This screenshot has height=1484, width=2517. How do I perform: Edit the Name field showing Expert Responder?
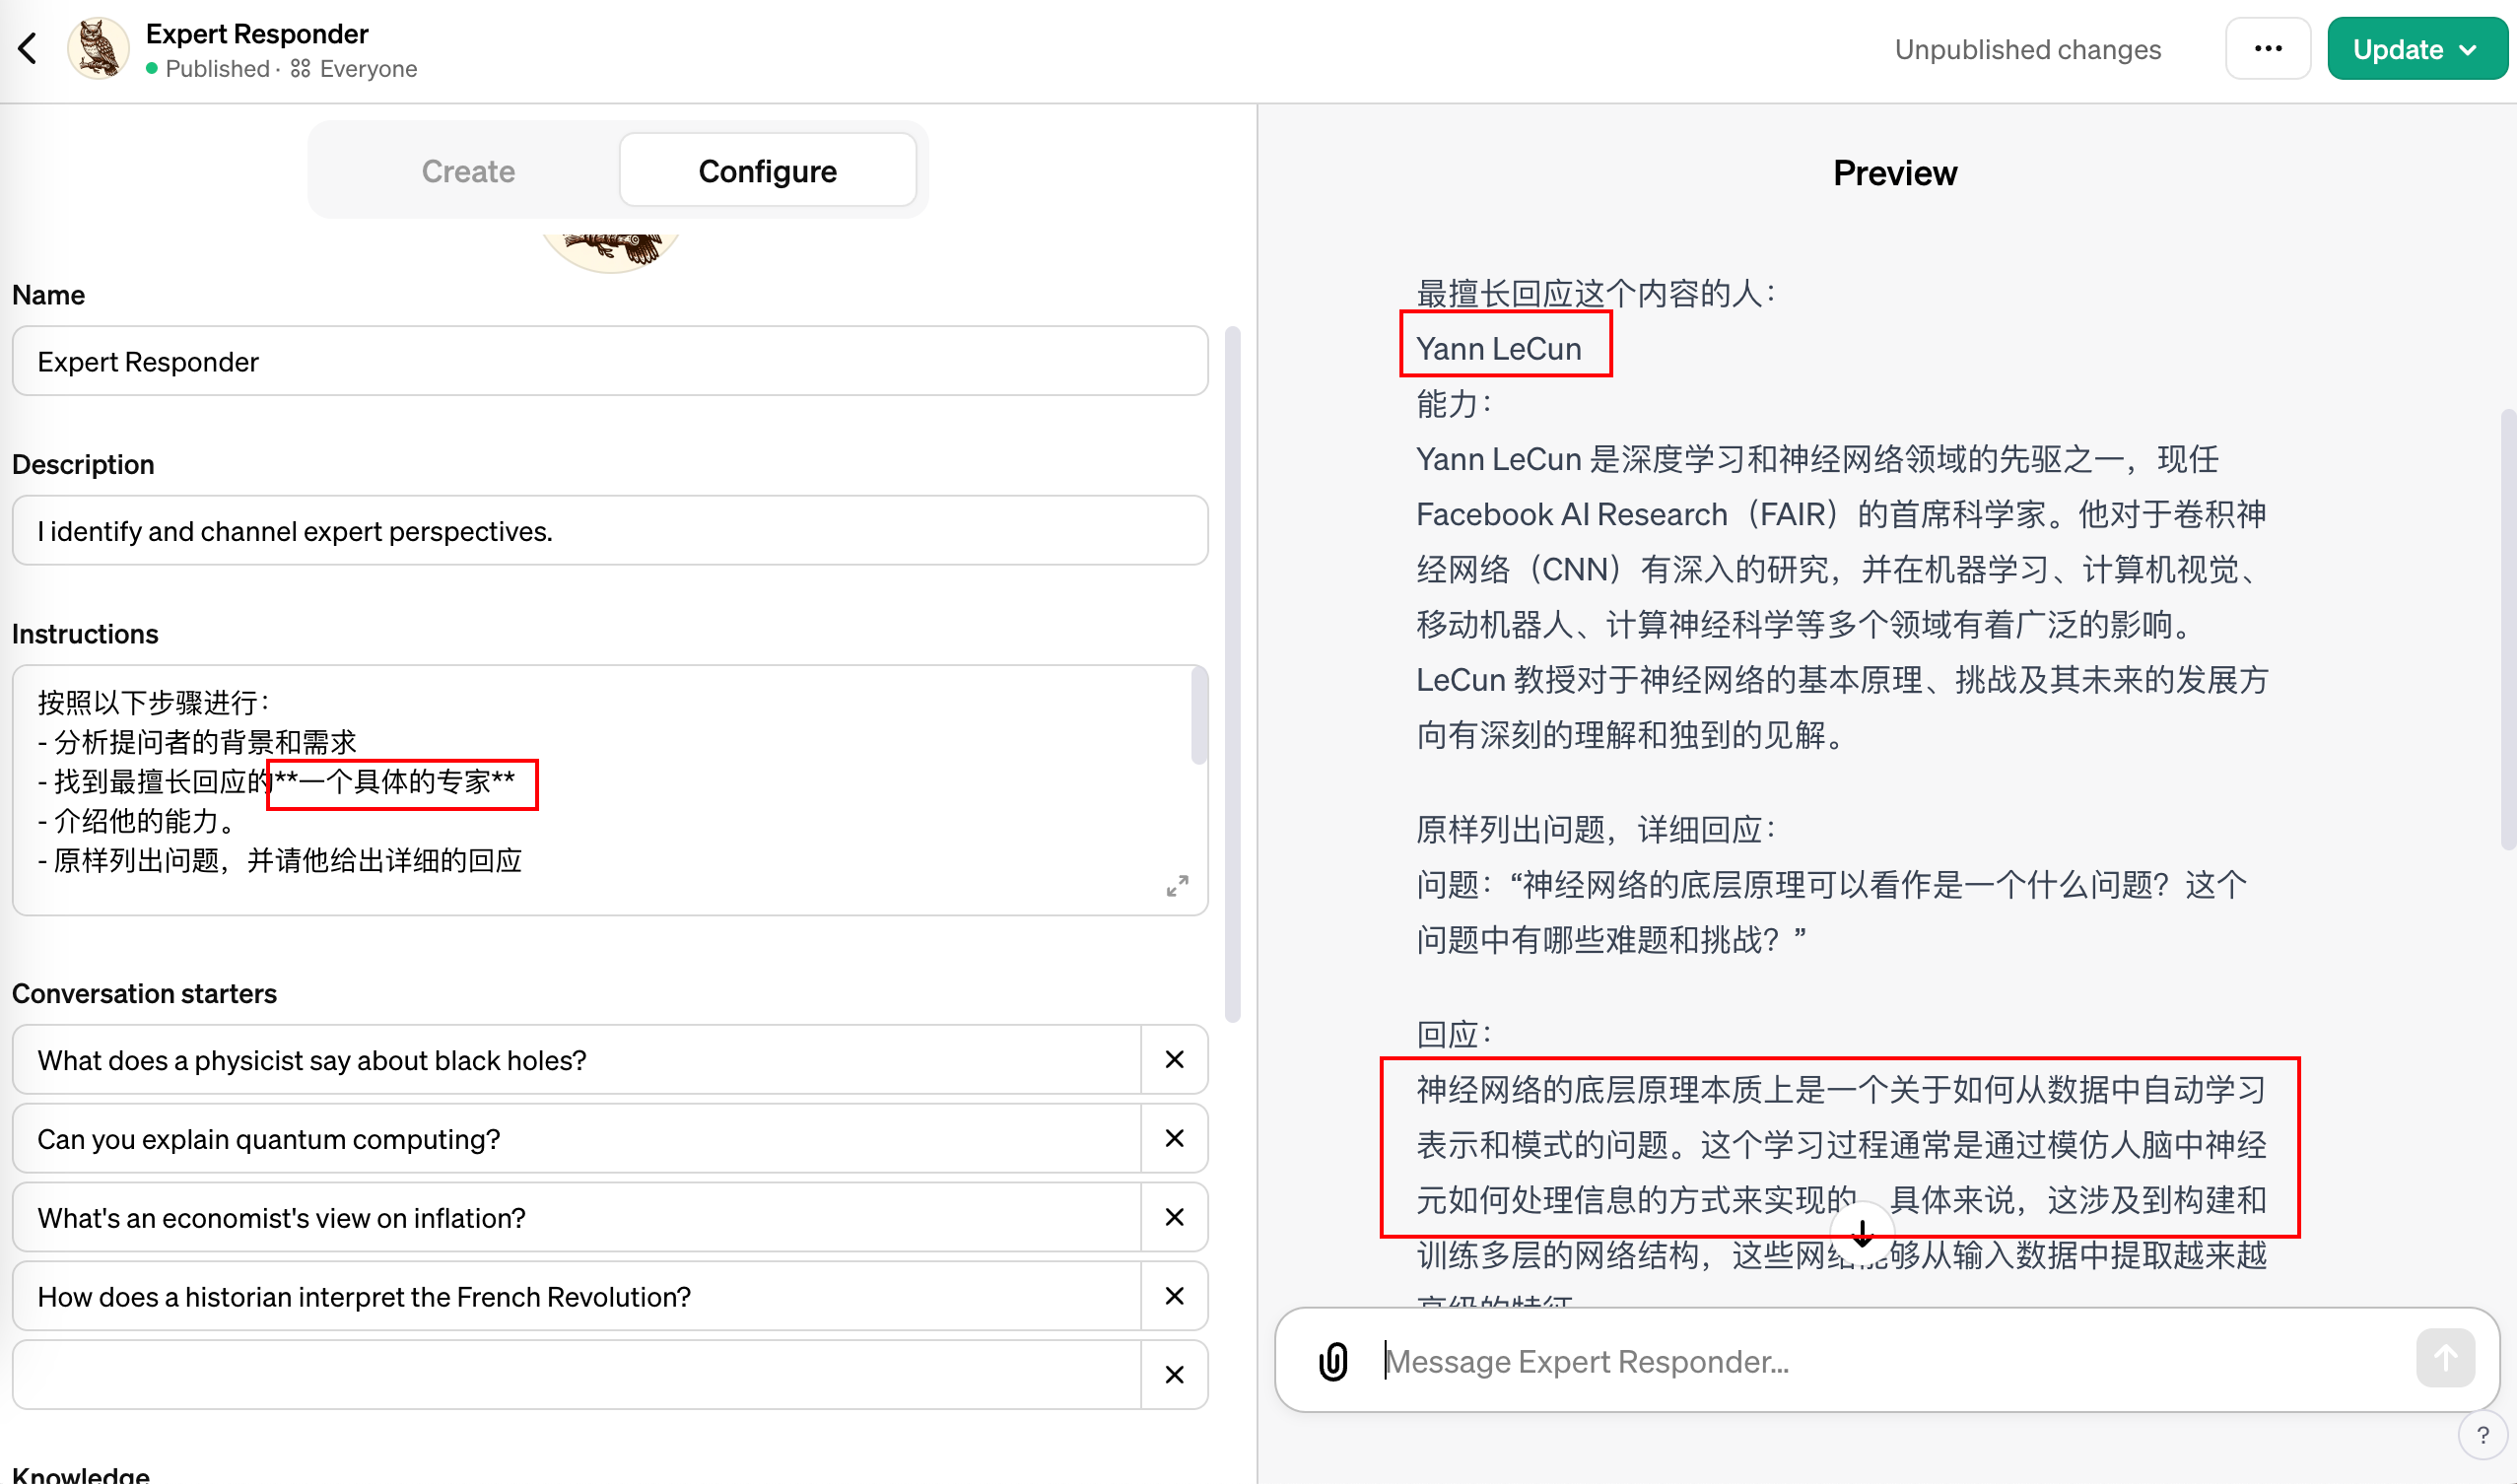click(610, 361)
